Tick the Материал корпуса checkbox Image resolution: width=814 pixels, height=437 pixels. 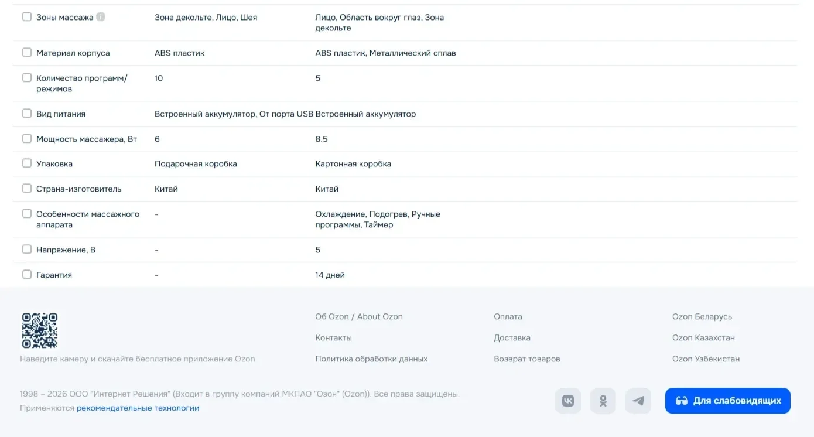[27, 52]
